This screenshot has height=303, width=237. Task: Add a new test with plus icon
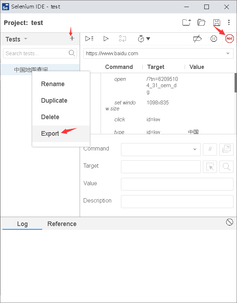click(72, 39)
